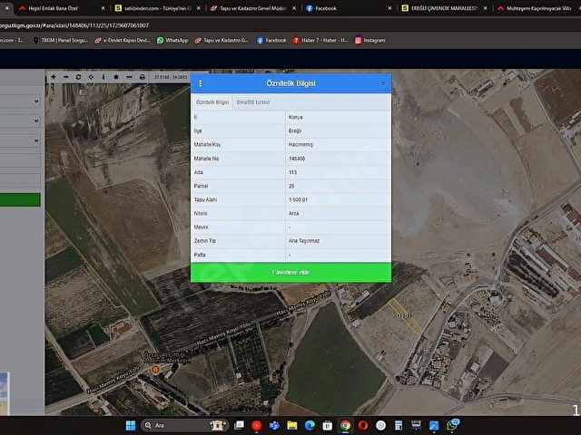Open Microsoft Edge from taskbar
581x435 pixels.
point(310,425)
